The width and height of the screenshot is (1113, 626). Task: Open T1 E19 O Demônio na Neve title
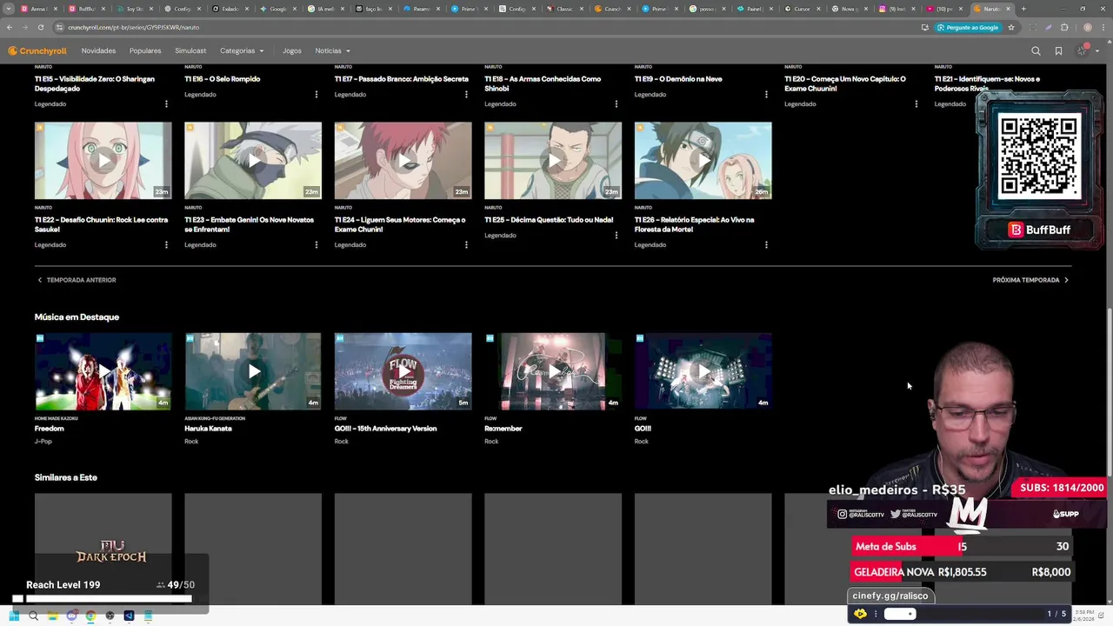pos(678,79)
